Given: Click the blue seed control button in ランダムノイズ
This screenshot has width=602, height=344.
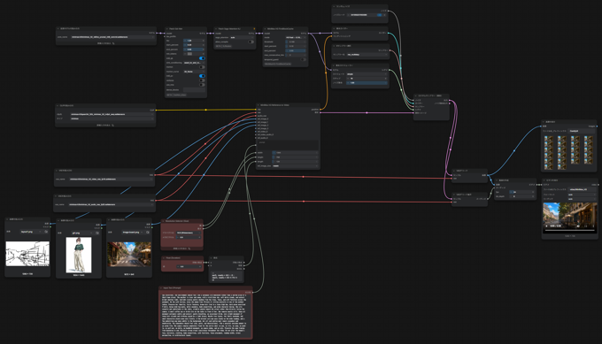Looking at the screenshot, I should pos(379,15).
